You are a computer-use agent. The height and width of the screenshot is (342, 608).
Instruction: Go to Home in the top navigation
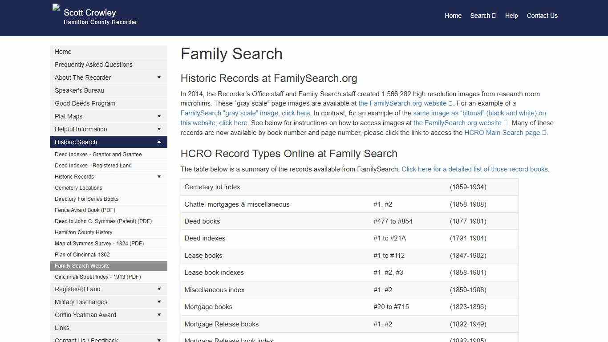pos(453,16)
